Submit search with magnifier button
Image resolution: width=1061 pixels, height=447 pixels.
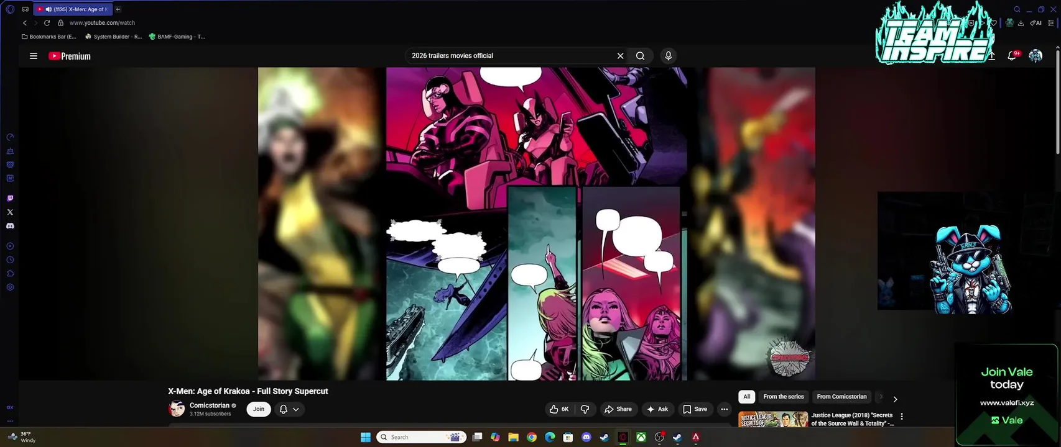click(x=640, y=56)
